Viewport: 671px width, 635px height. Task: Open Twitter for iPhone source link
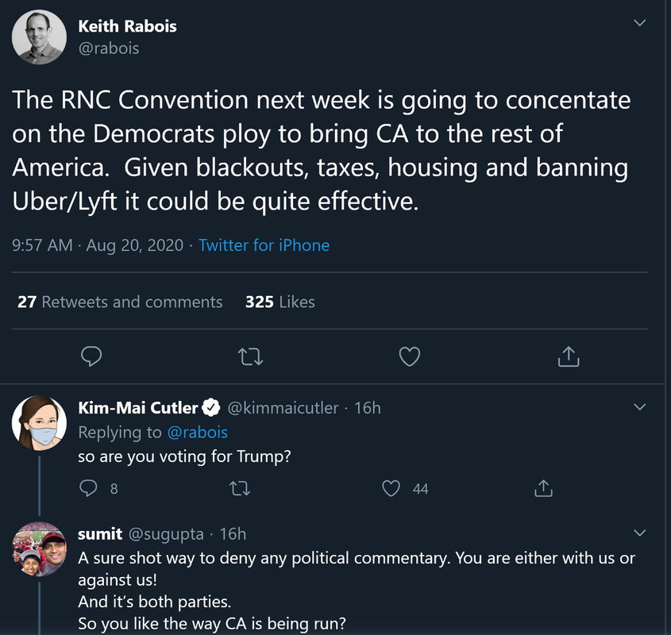tap(264, 245)
